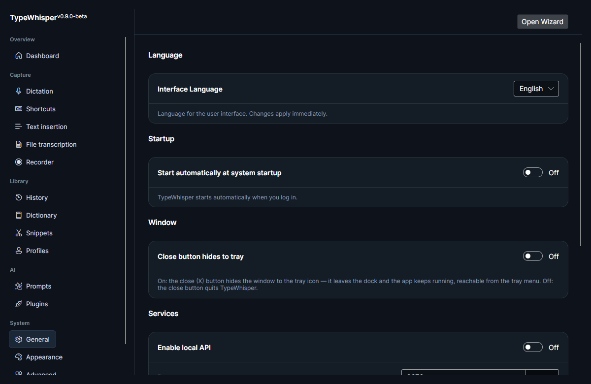591x384 pixels.
Task: Click 'TypeWhisper starts automatically when you log in' text
Action: (x=228, y=197)
